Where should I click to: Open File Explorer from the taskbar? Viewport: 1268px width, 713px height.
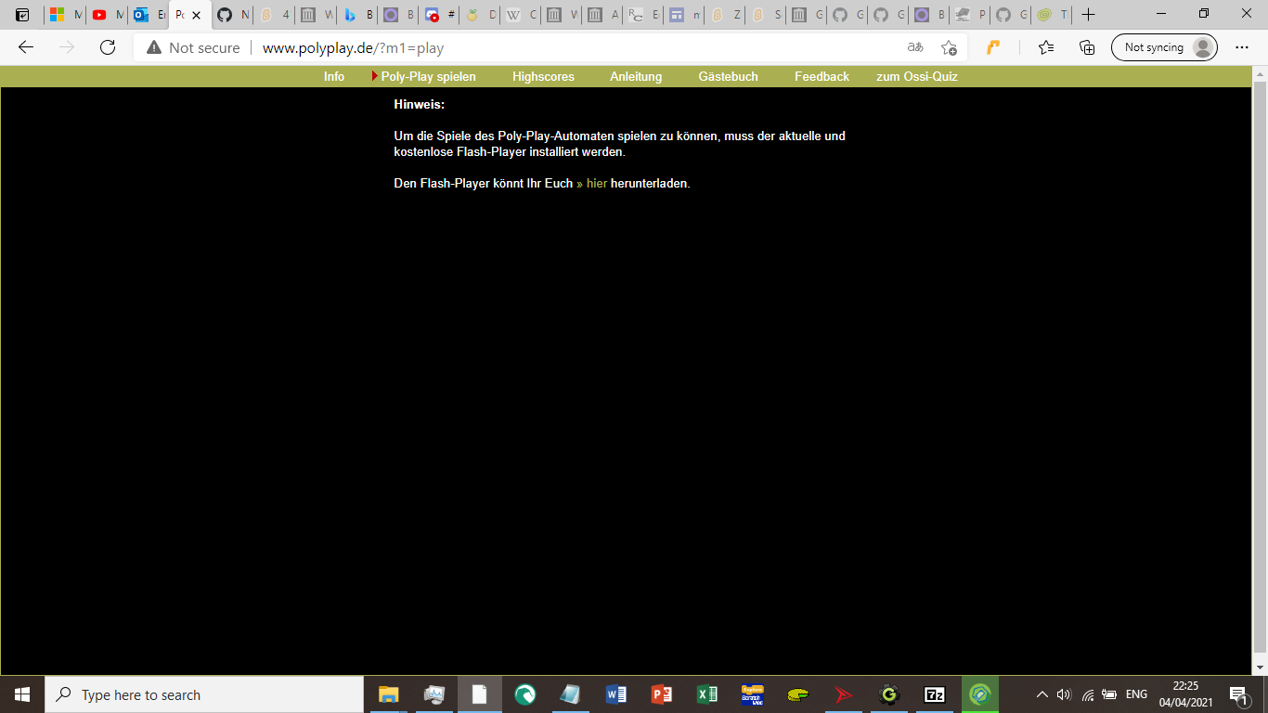pyautogui.click(x=388, y=694)
